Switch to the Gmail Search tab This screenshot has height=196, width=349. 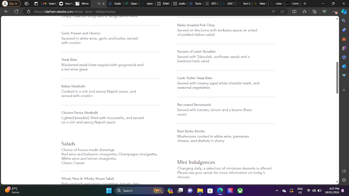[x=49, y=3]
